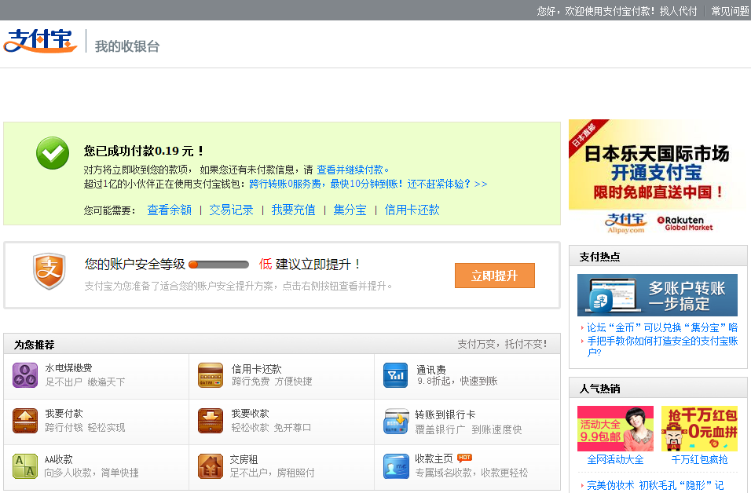Open the 完美伪妆术 article link
751x493 pixels.
[x=655, y=485]
